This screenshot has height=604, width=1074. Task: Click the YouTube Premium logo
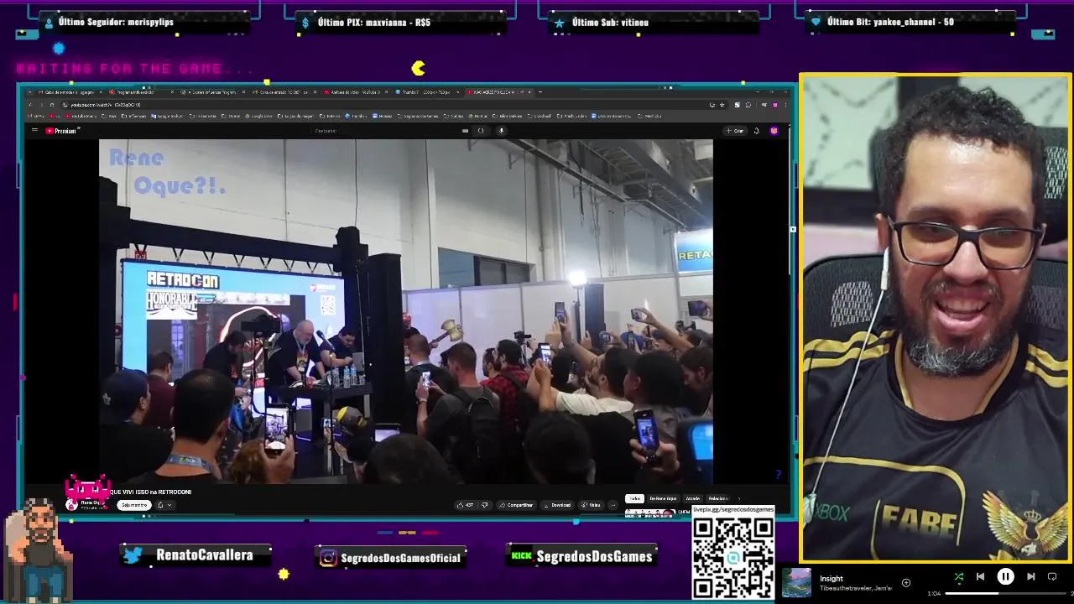pos(61,131)
